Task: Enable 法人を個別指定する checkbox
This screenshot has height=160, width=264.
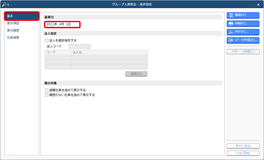Action: (47, 40)
